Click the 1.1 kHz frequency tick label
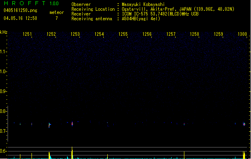The height and width of the screenshot is (159, 251). pyautogui.click(x=3, y=52)
